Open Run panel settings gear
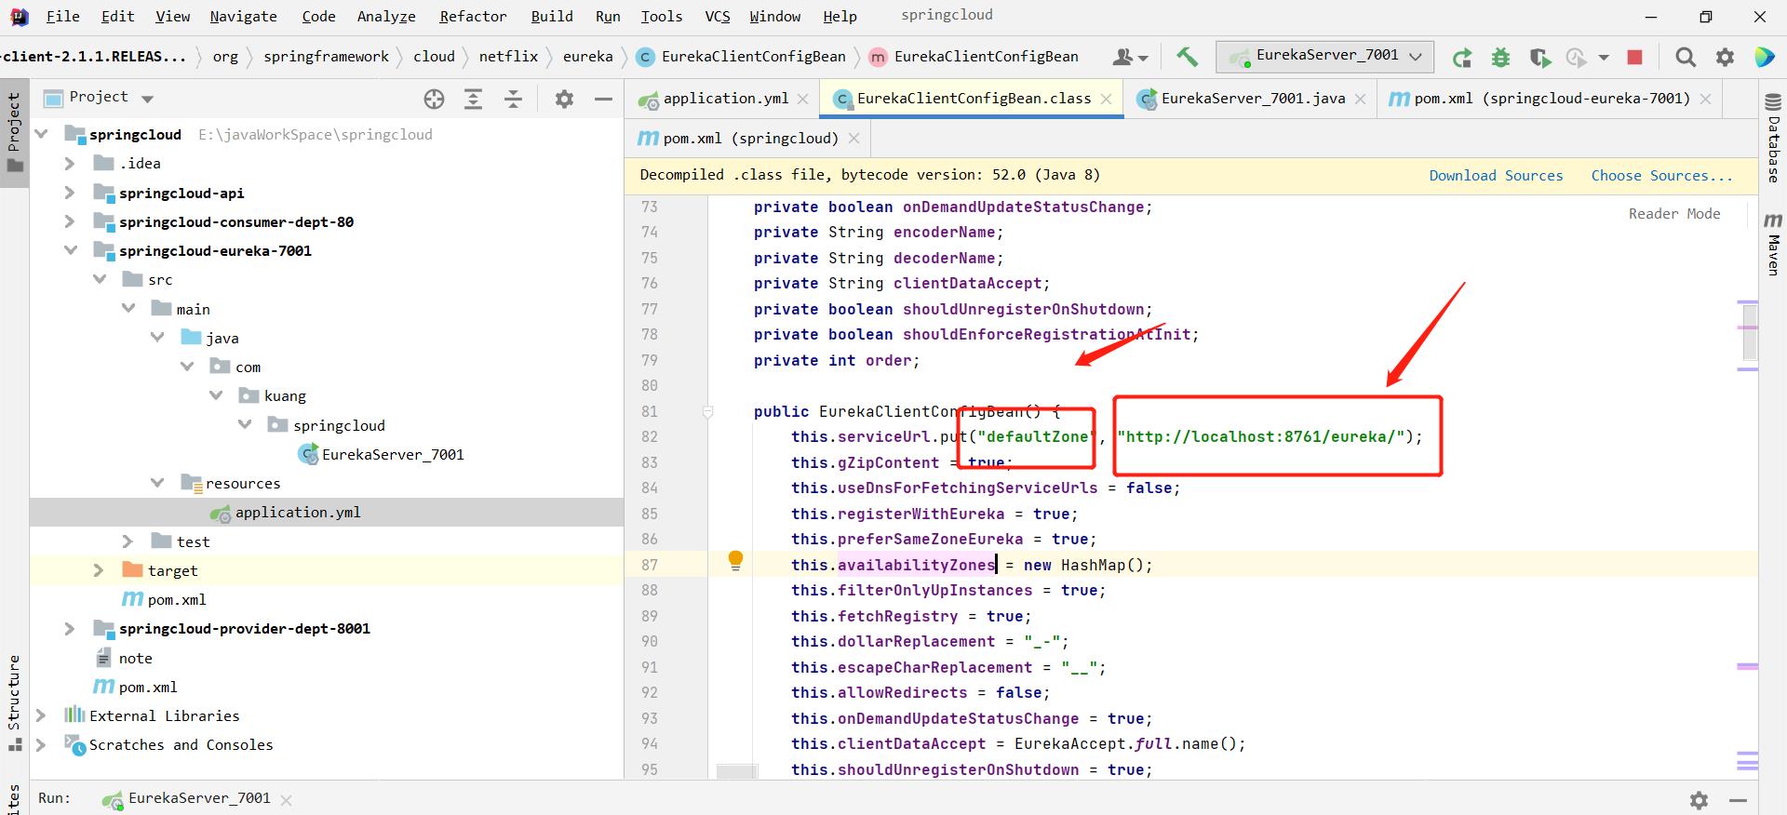This screenshot has width=1787, height=815. tap(1699, 800)
